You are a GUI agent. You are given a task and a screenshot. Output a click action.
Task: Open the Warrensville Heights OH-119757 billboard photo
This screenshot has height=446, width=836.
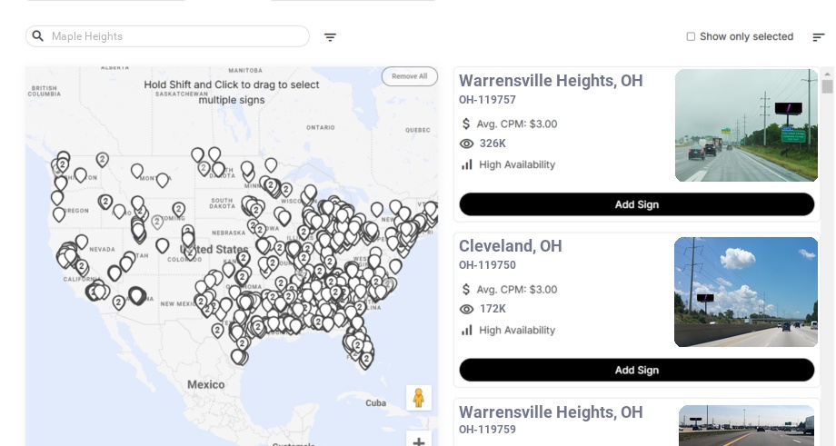coord(746,125)
